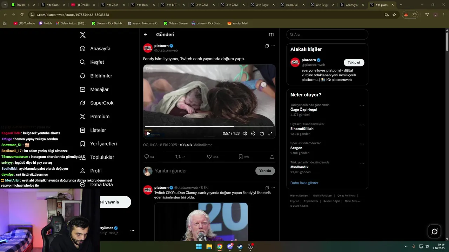Click the video progress bar

click(x=209, y=126)
